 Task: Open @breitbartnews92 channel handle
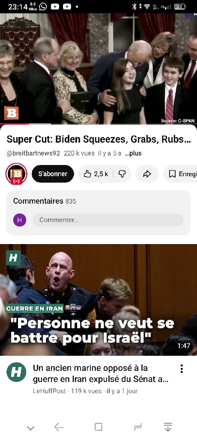pos(33,153)
